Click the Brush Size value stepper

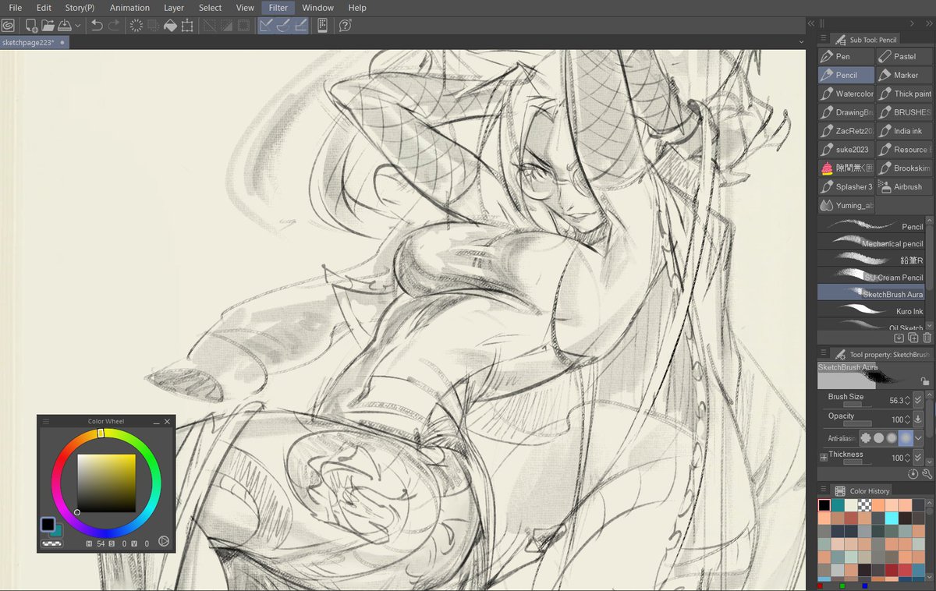907,400
